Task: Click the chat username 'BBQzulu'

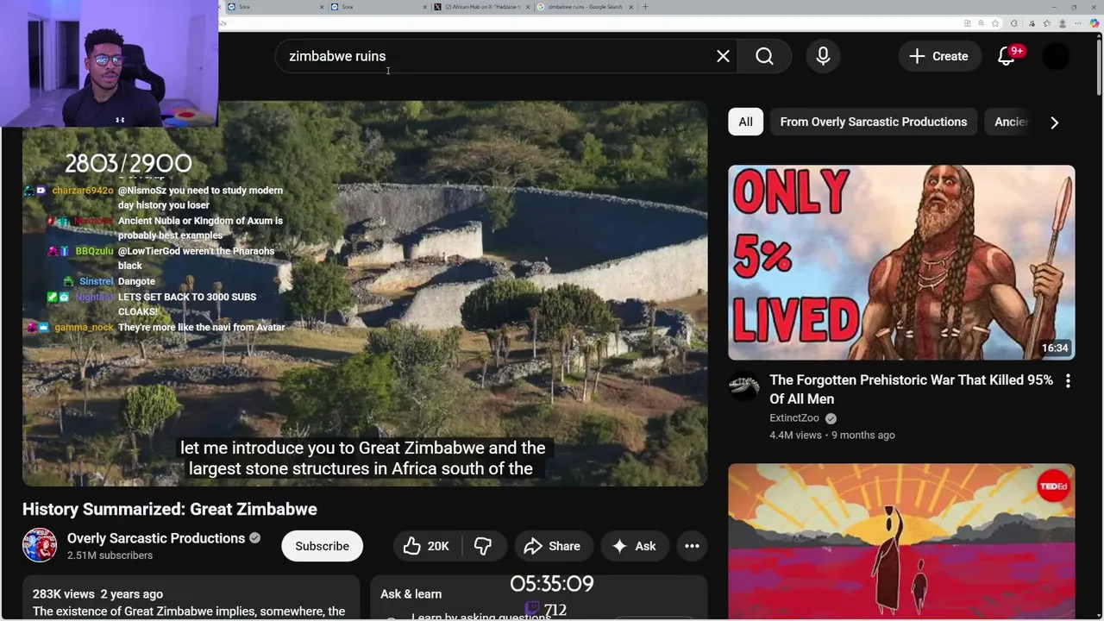Action: coord(94,251)
